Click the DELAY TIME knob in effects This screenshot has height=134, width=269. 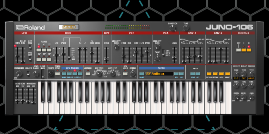pyautogui.click(x=243, y=85)
